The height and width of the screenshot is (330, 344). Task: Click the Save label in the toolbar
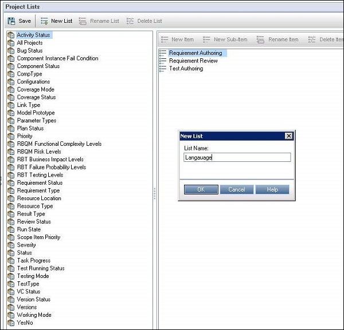click(x=25, y=21)
